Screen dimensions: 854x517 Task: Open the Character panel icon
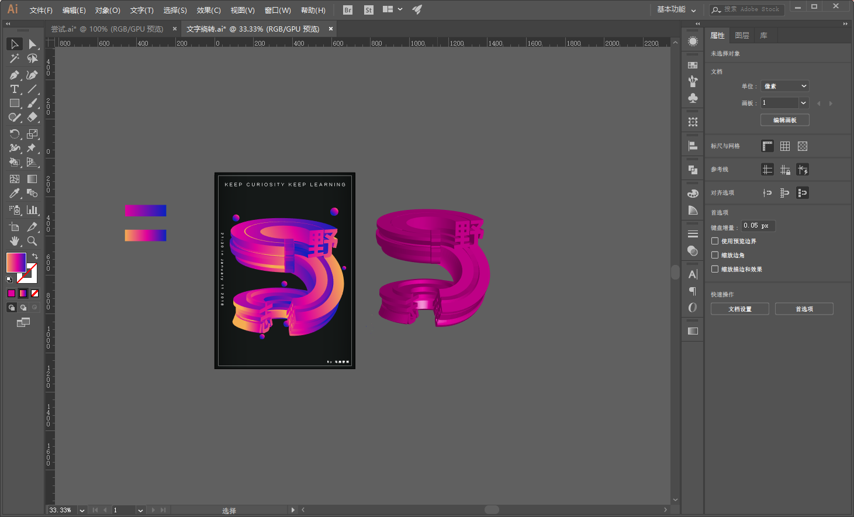point(693,274)
